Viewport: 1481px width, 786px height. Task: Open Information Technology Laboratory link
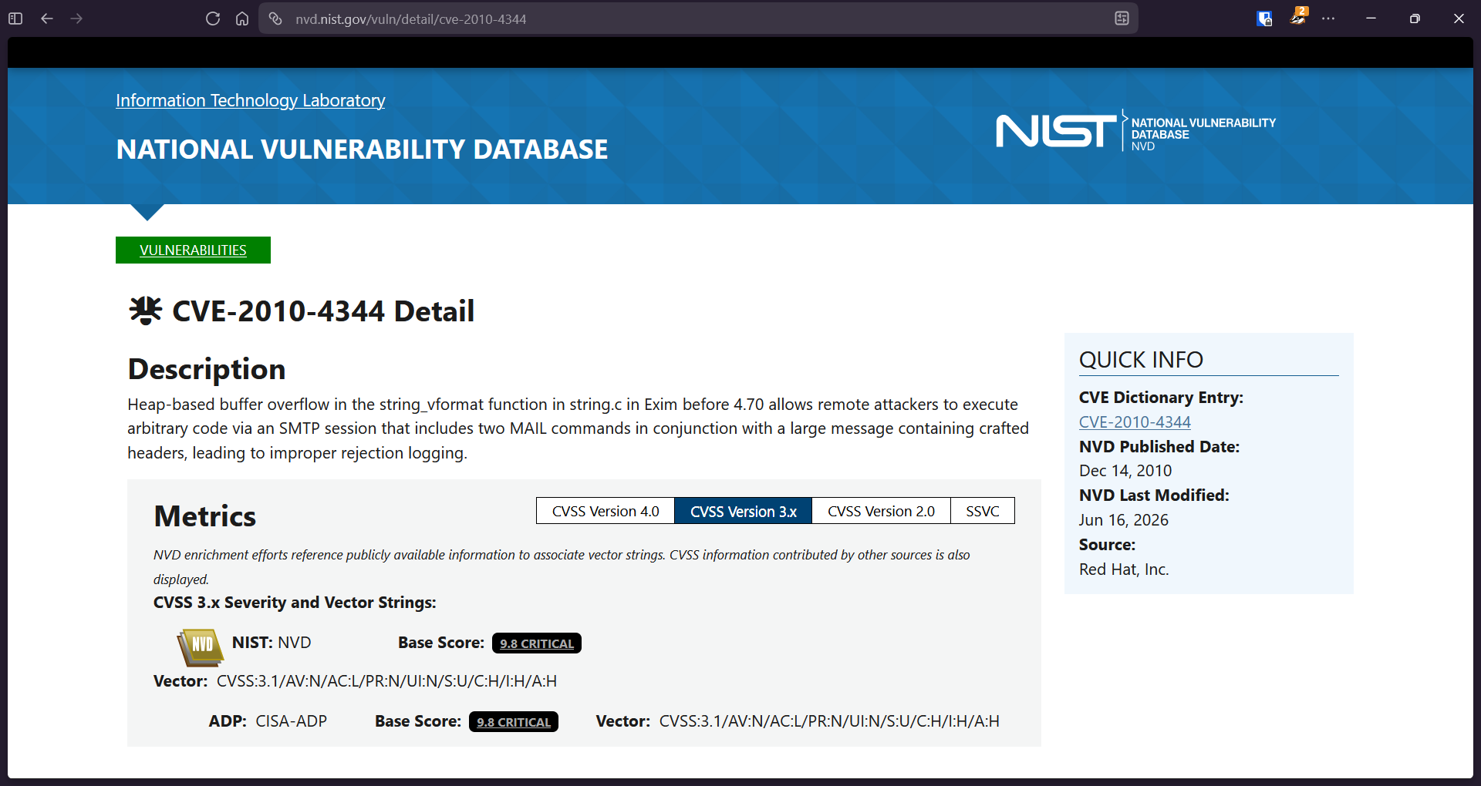251,100
